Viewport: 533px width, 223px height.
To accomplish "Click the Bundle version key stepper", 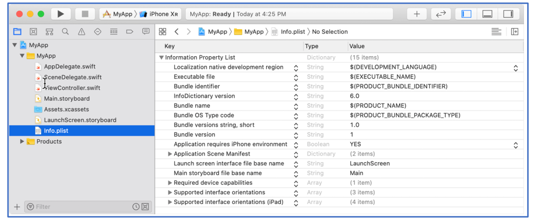I will 296,135.
